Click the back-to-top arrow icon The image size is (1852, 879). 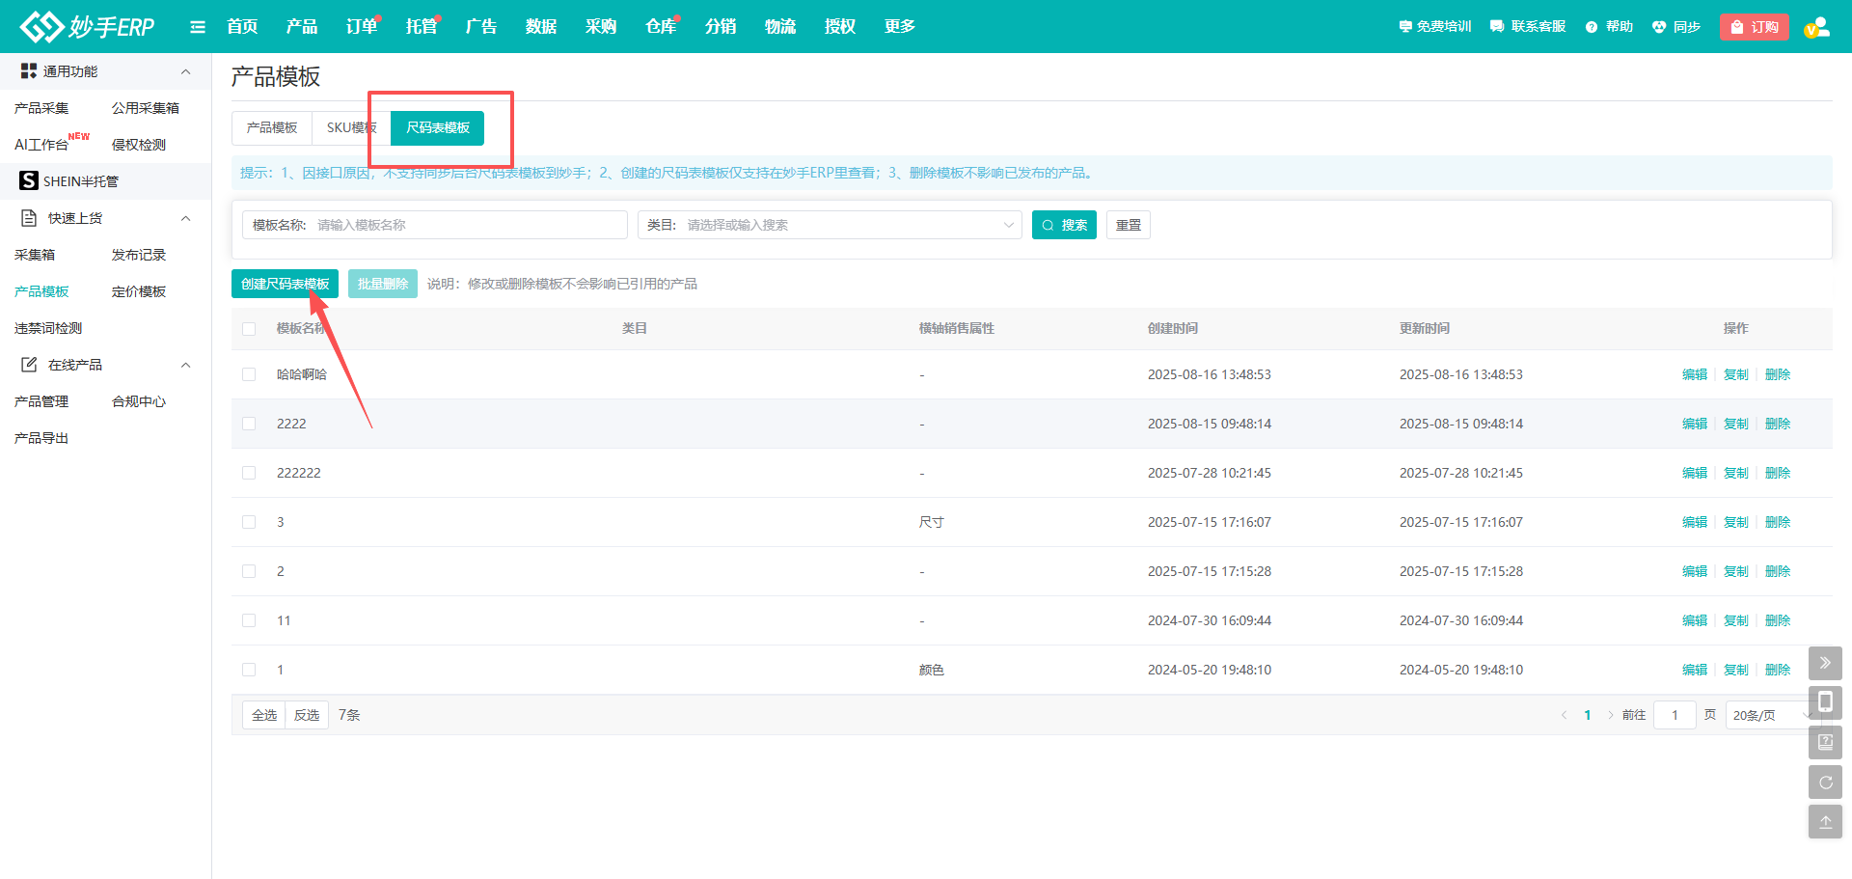point(1825,822)
